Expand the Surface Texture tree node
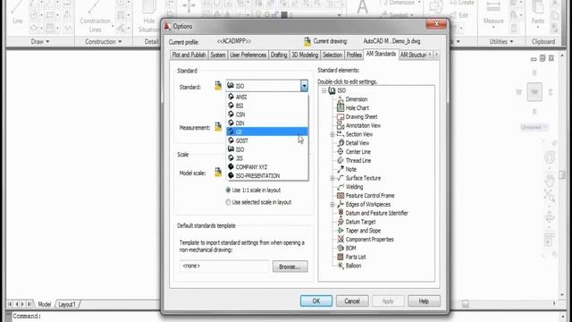572x322 pixels. point(332,178)
